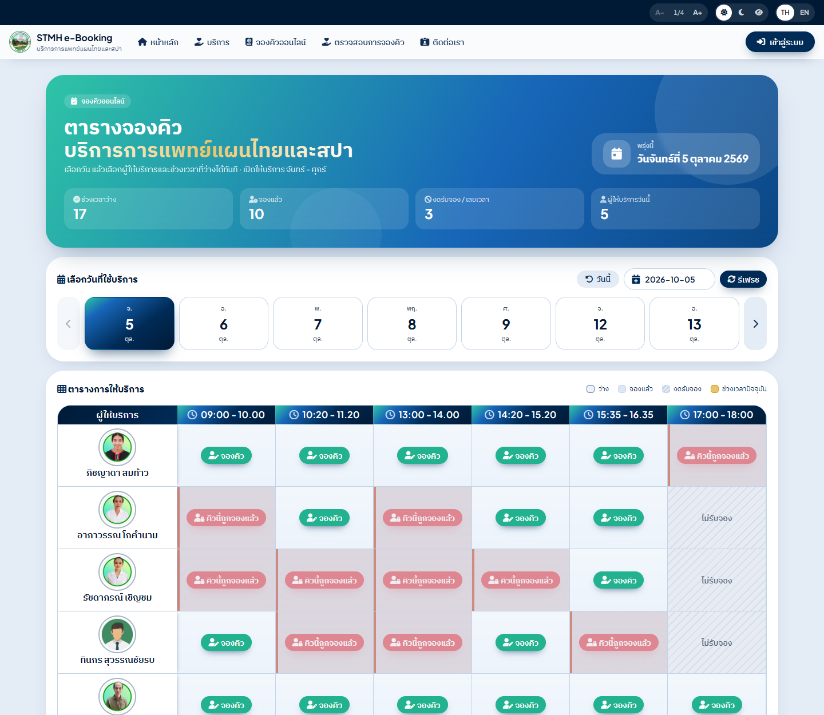
Task: Go to จองคิวออนไลน์ menu item
Action: (275, 42)
